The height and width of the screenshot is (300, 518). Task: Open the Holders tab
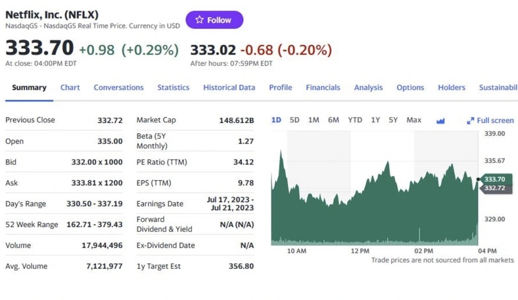451,87
